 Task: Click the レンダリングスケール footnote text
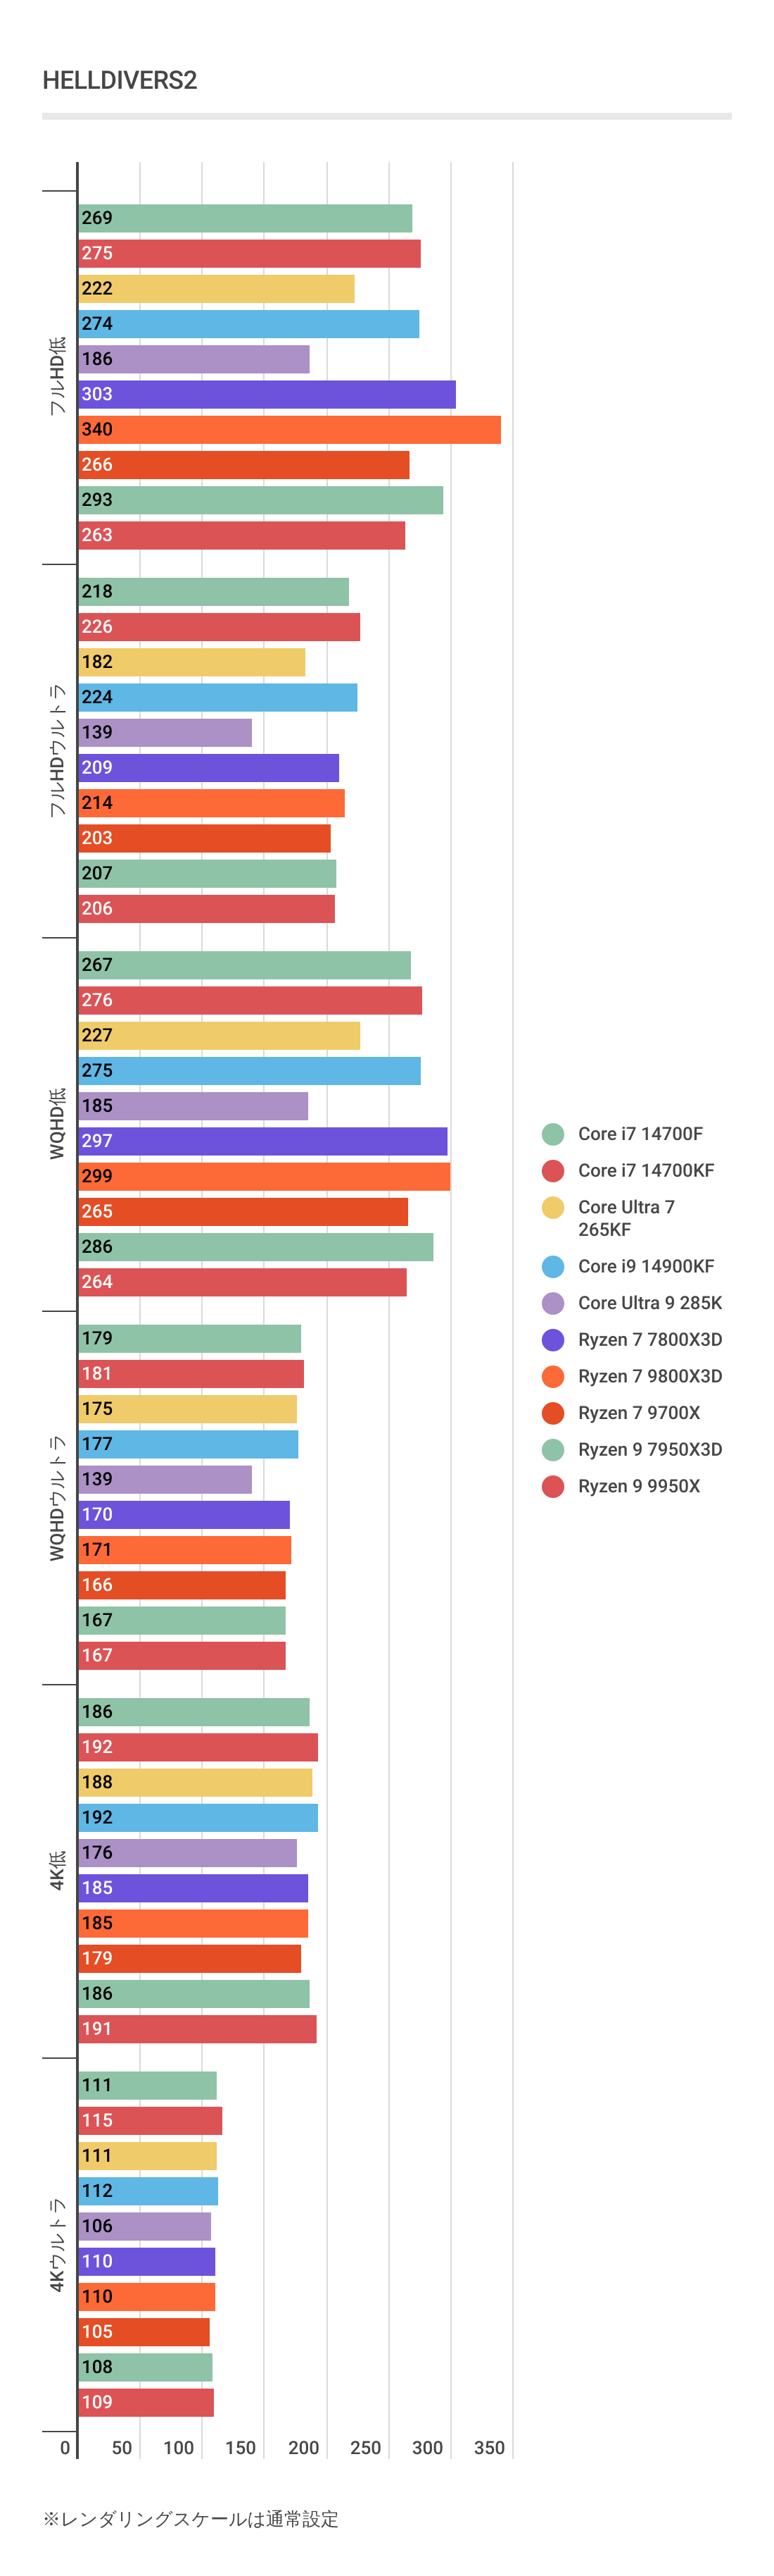(191, 2519)
